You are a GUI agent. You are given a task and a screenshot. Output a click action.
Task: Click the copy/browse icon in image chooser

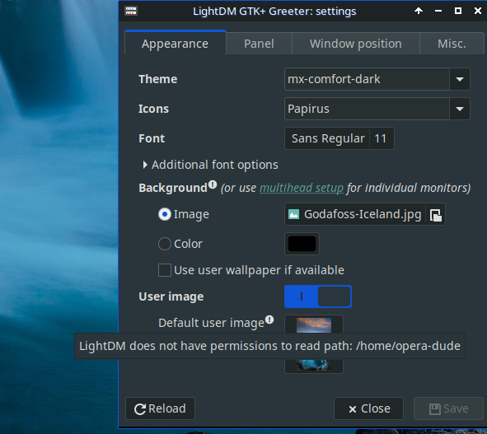click(435, 215)
